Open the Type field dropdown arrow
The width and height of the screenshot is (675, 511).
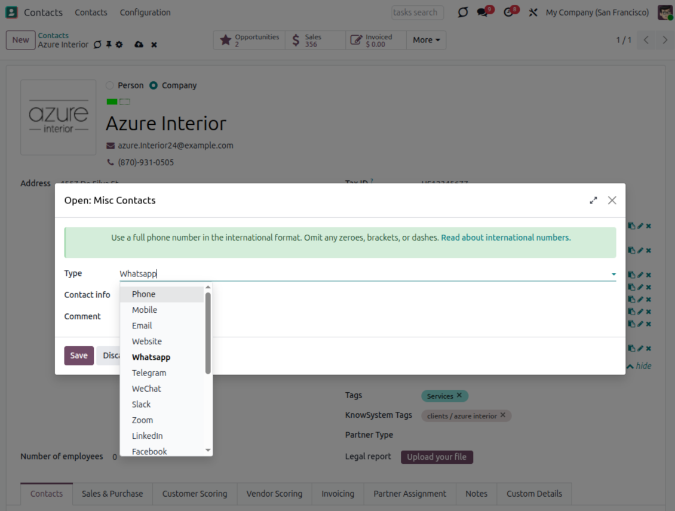[613, 274]
